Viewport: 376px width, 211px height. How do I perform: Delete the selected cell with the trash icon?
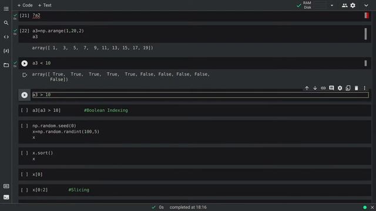point(357,88)
